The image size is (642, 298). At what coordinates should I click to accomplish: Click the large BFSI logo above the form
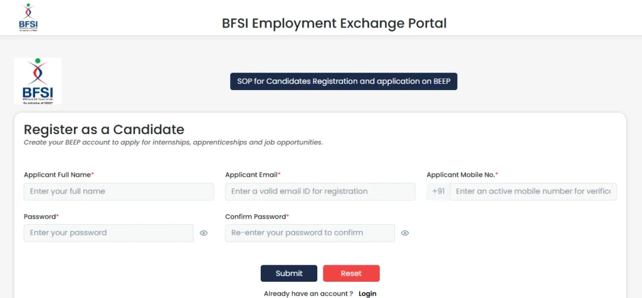(38, 81)
